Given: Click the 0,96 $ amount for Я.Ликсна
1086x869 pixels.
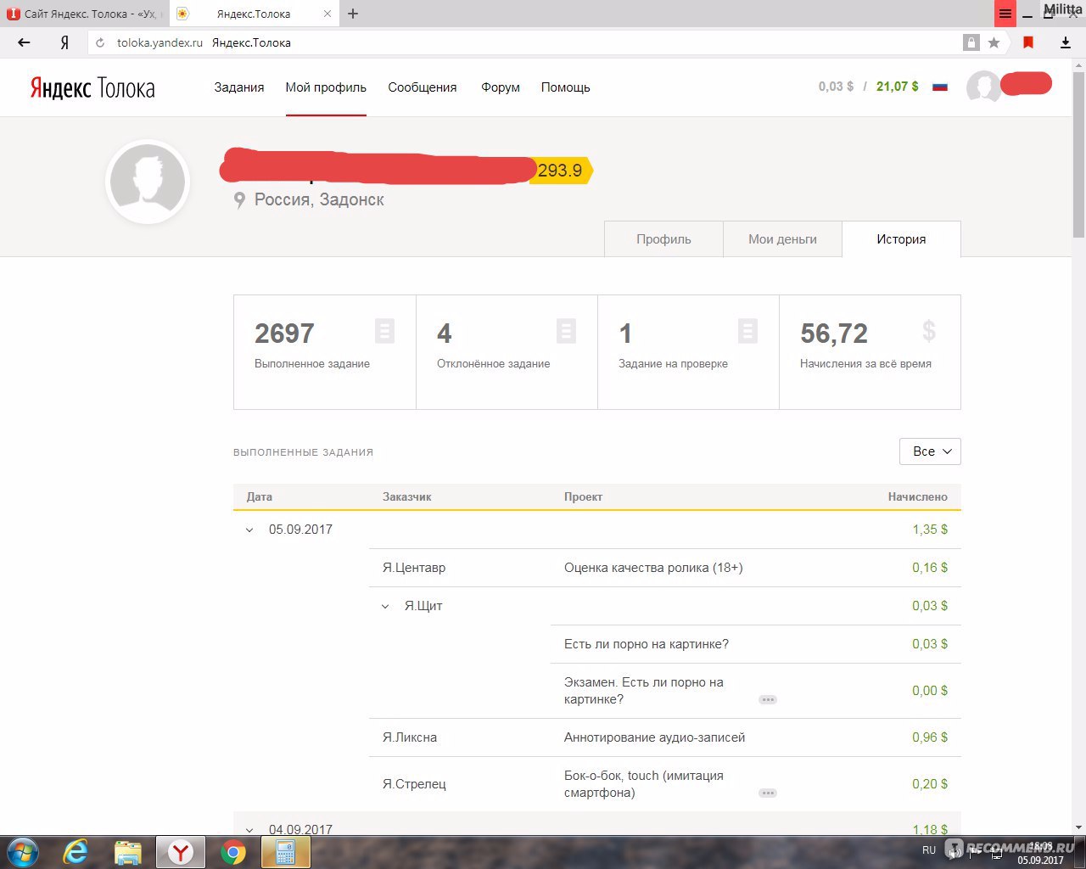Looking at the screenshot, I should tap(930, 737).
